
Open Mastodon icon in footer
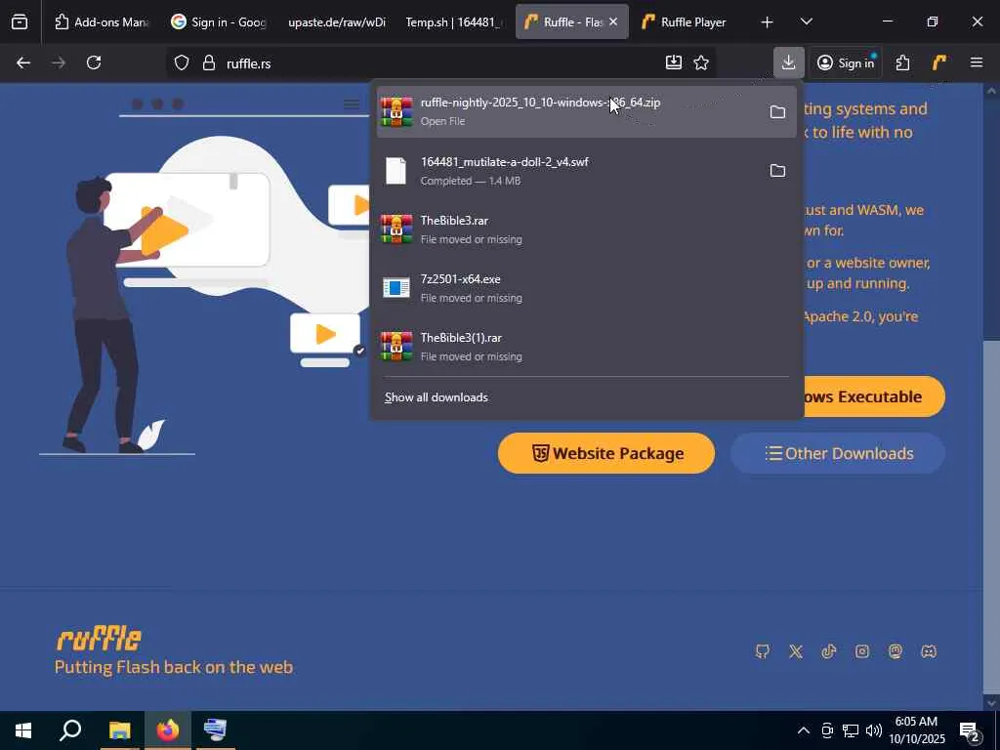[896, 651]
